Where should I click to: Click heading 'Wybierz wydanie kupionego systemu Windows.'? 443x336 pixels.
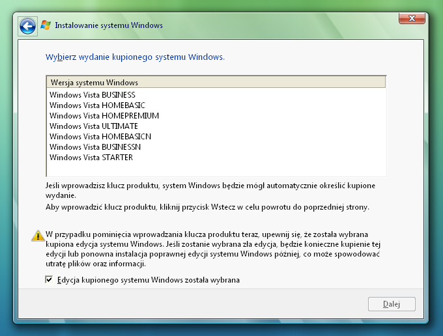[135, 57]
